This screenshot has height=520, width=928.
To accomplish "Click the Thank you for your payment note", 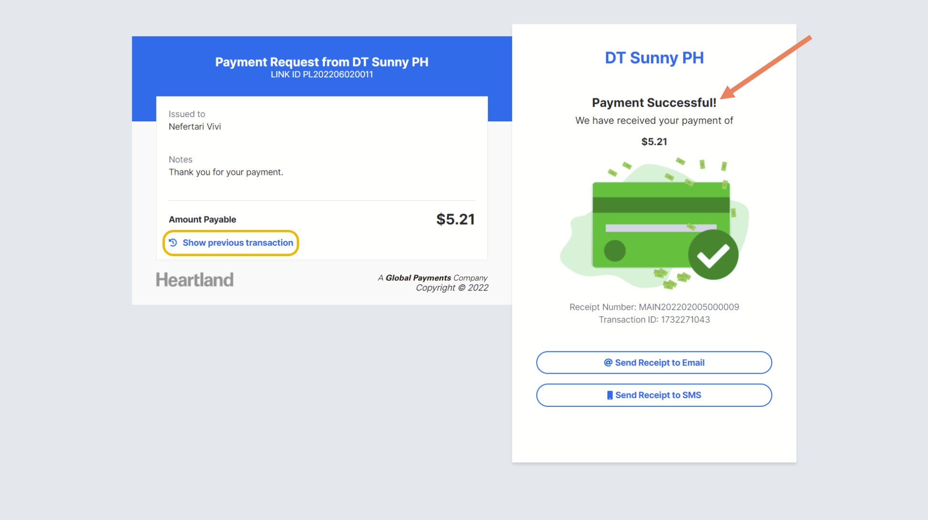I will click(x=226, y=172).
